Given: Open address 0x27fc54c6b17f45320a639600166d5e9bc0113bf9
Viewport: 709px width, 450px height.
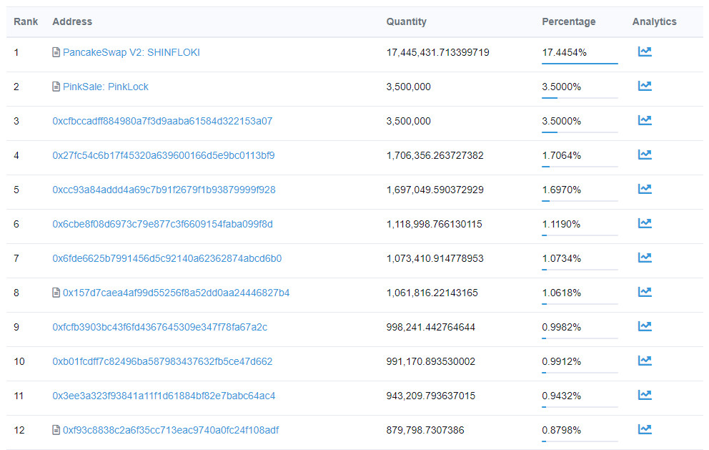Looking at the screenshot, I should click(x=163, y=156).
